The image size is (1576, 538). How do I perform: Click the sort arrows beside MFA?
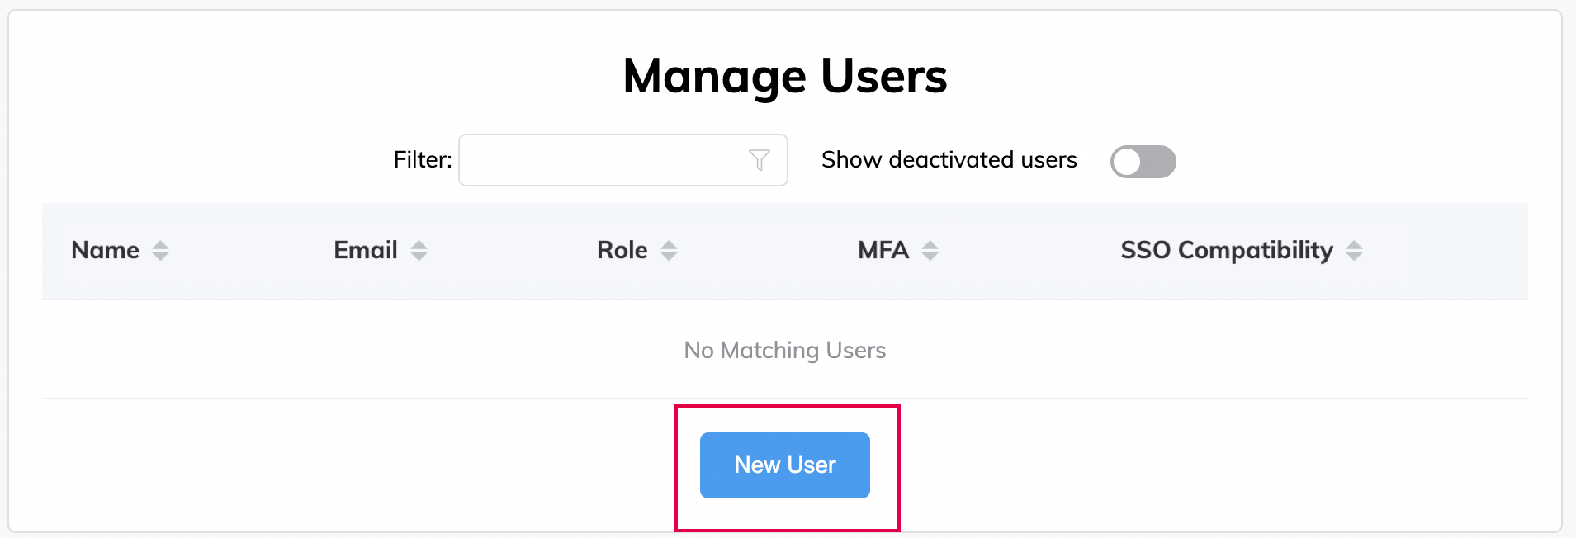tap(930, 250)
